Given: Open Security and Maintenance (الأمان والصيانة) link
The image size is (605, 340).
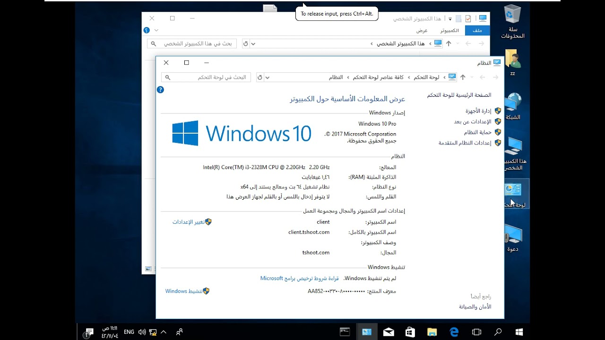Looking at the screenshot, I should pyautogui.click(x=475, y=307).
